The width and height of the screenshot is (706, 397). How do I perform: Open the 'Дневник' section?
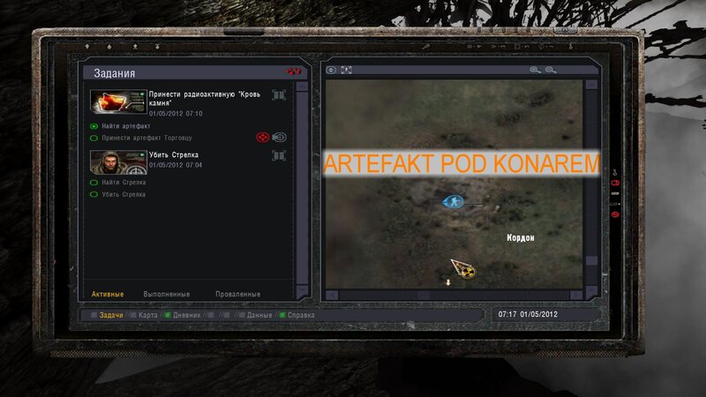185,315
